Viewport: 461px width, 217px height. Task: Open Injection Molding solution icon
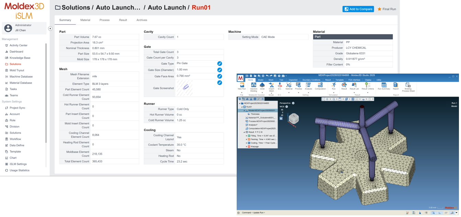(x=254, y=85)
